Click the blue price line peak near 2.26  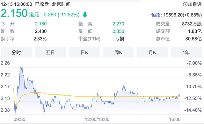[x=21, y=68]
